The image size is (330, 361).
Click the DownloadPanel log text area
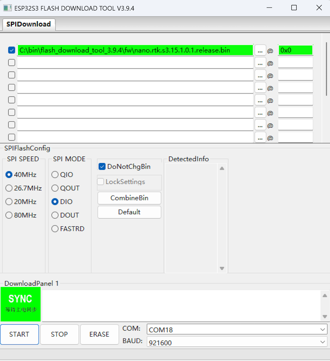click(x=181, y=306)
